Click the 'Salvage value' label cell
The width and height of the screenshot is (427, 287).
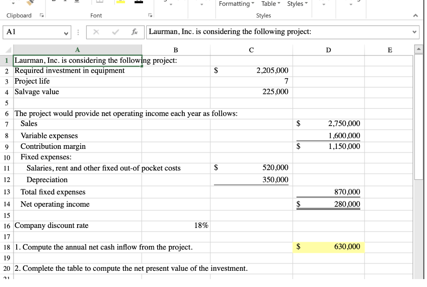[77, 92]
